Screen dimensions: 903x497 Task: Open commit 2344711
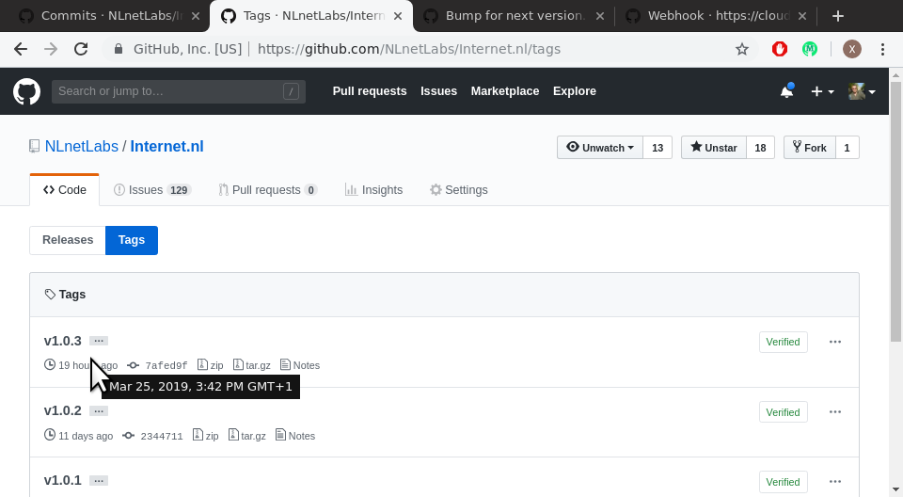click(x=161, y=436)
